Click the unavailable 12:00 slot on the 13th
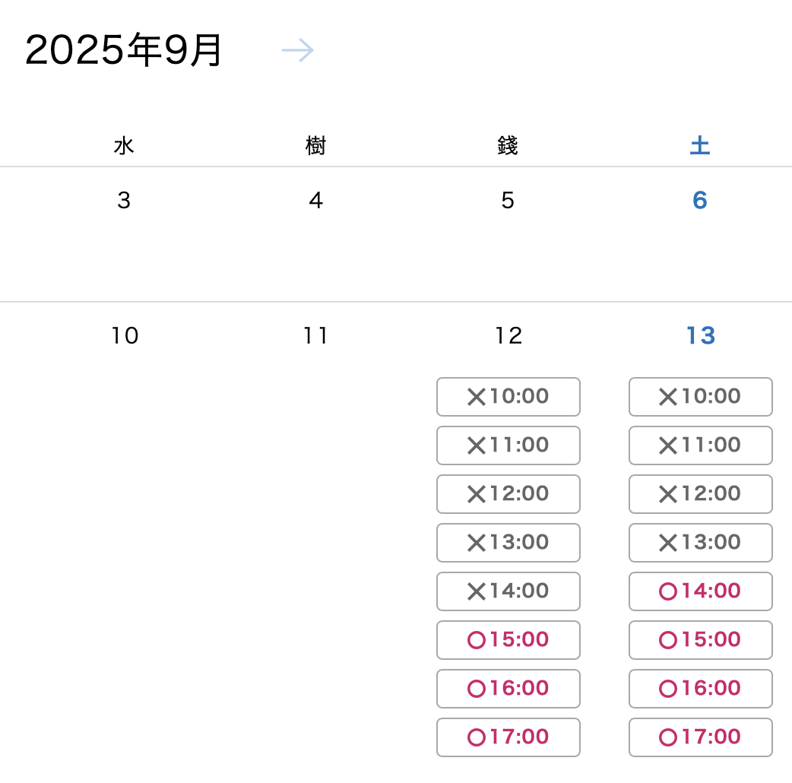This screenshot has width=792, height=783. (701, 494)
